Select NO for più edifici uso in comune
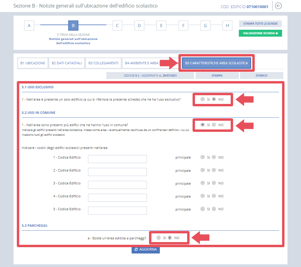 click(214, 125)
